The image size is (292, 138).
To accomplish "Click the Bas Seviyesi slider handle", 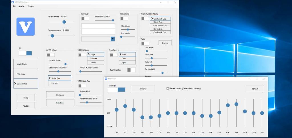I will [x=58, y=71].
